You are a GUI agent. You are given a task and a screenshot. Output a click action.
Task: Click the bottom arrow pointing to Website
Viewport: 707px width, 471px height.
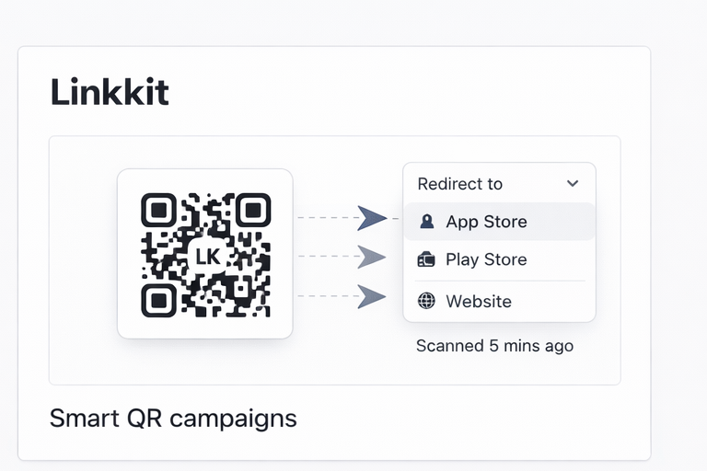pyautogui.click(x=371, y=296)
